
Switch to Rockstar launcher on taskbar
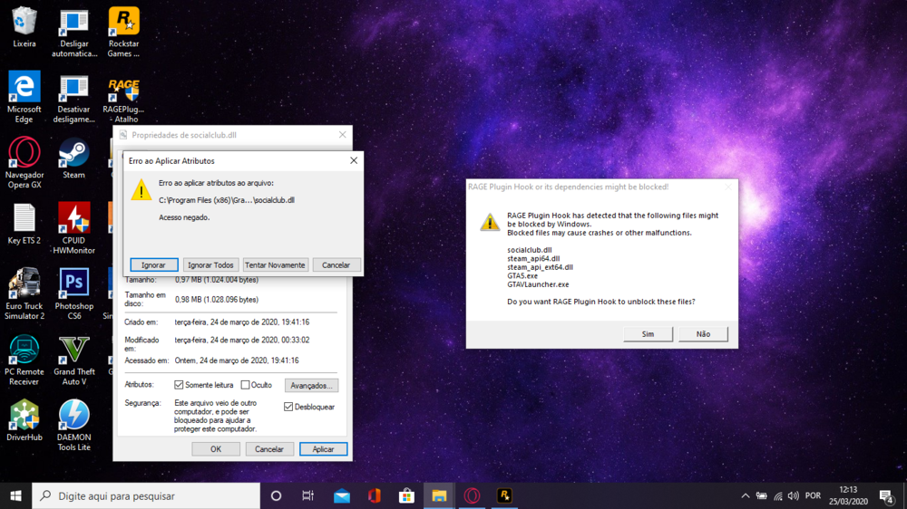[504, 495]
